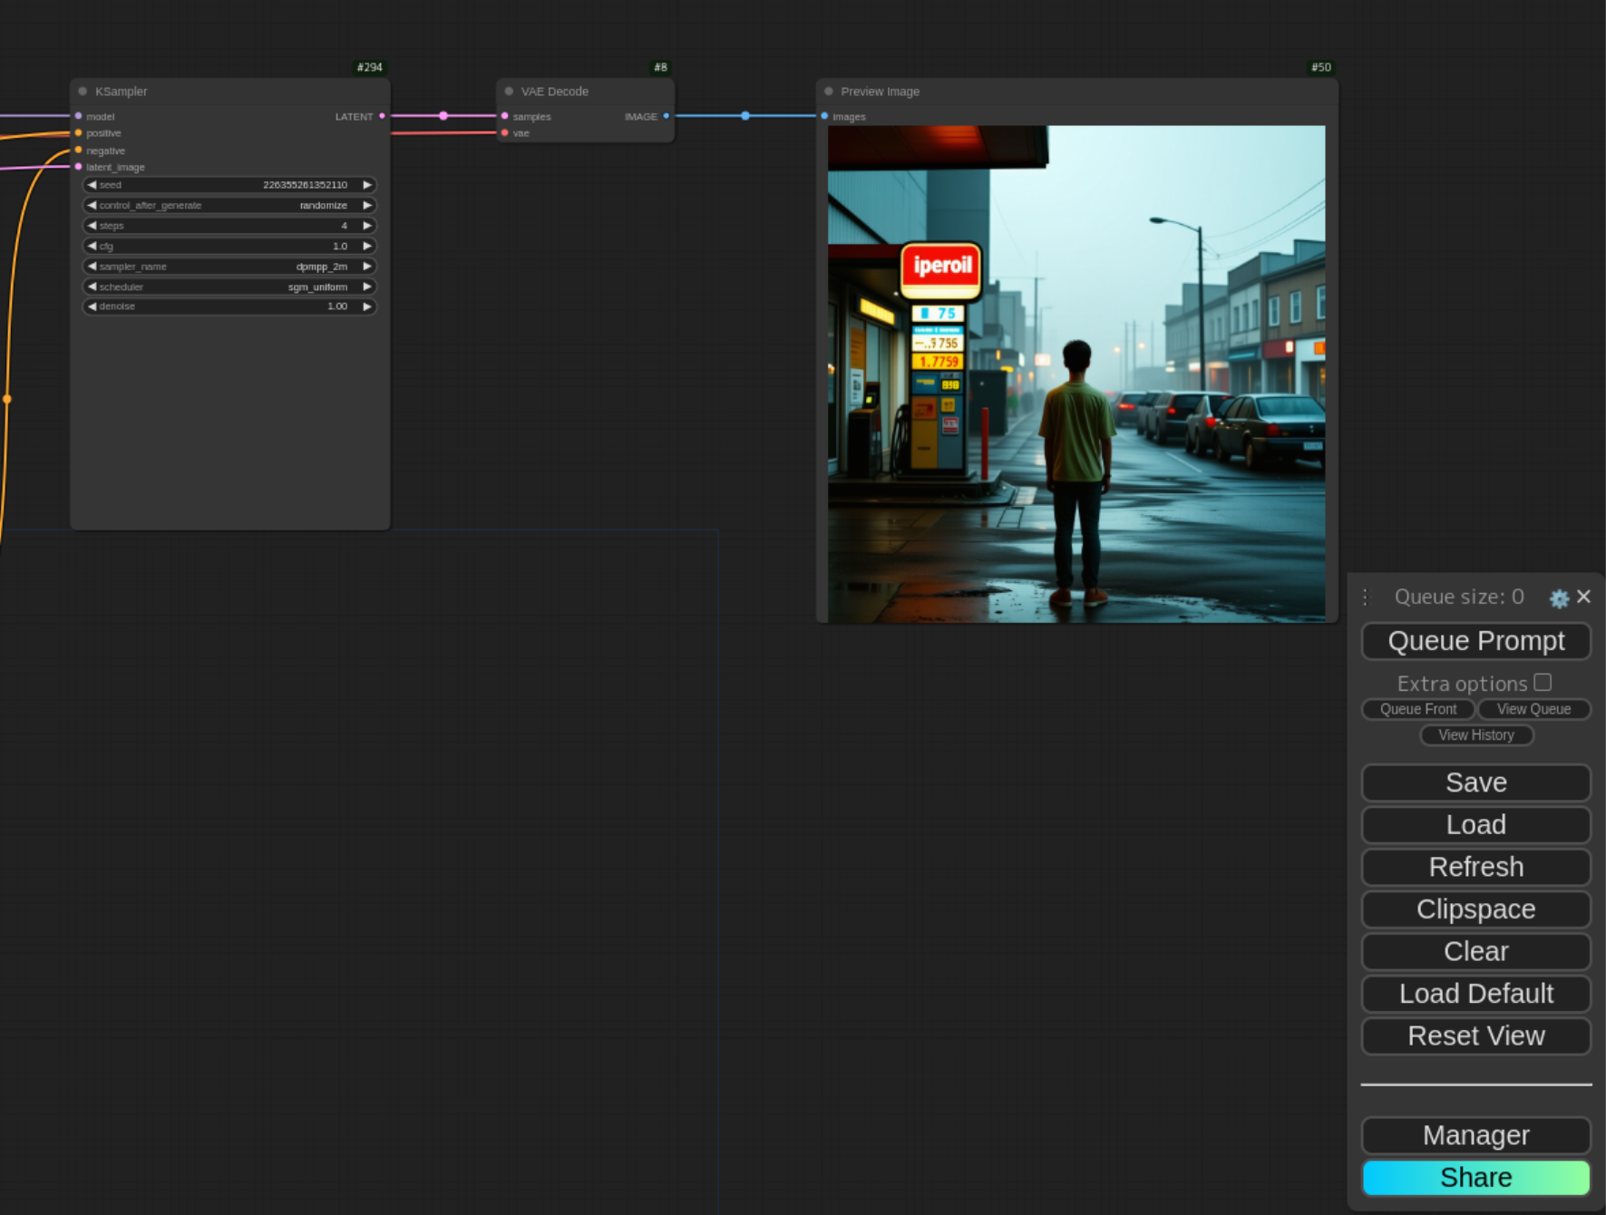Select previous sampler_name option

[x=92, y=267]
